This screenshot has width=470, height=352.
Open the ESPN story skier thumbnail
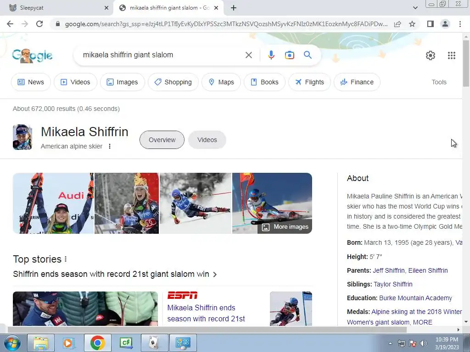click(x=291, y=308)
